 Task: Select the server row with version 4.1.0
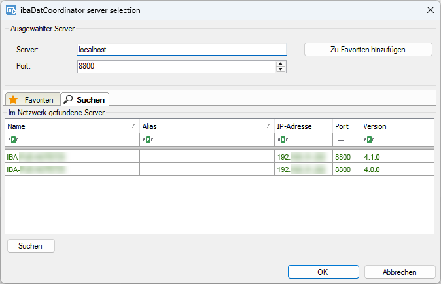tap(219, 157)
